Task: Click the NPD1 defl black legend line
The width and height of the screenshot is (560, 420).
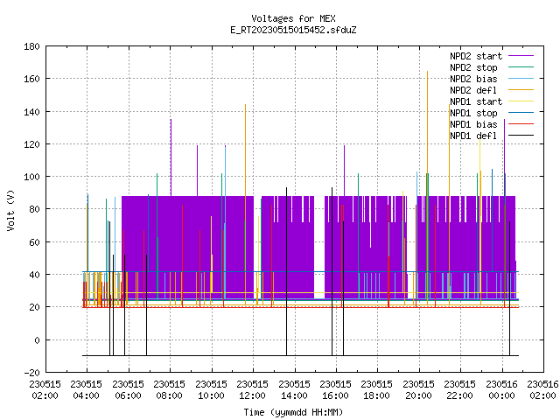Action: (521, 136)
